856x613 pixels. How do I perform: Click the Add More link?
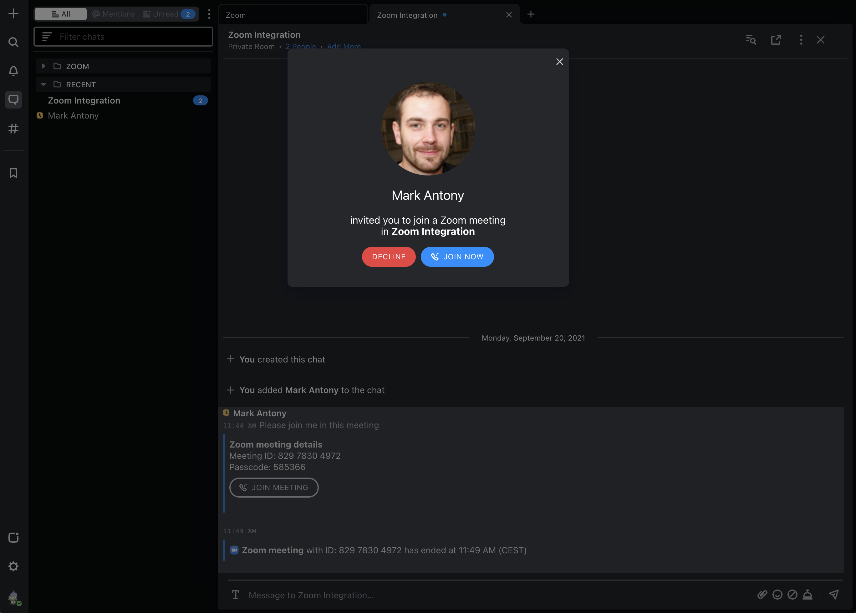[344, 46]
